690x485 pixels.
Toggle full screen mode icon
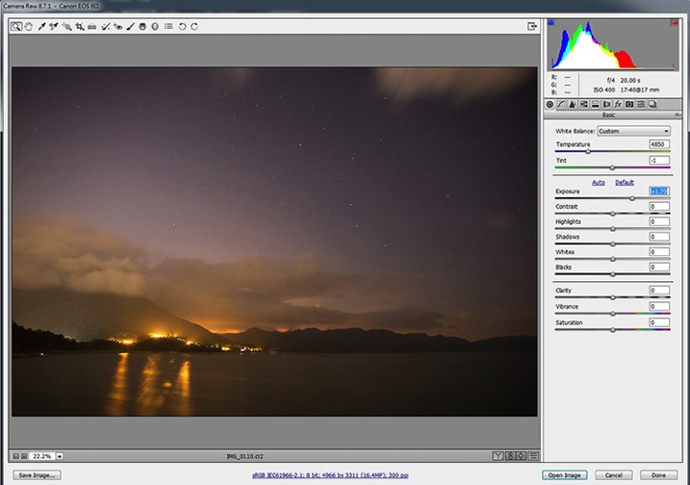531,27
